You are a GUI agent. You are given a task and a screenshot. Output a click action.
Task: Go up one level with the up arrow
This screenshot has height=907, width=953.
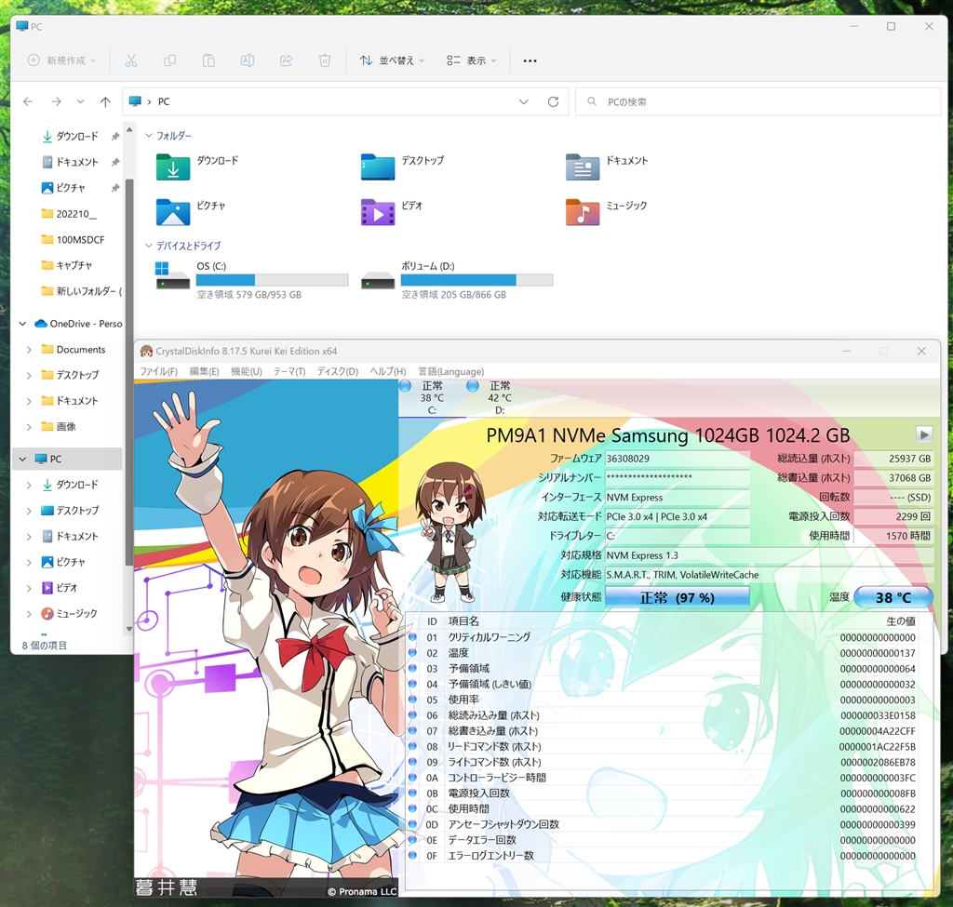point(106,101)
